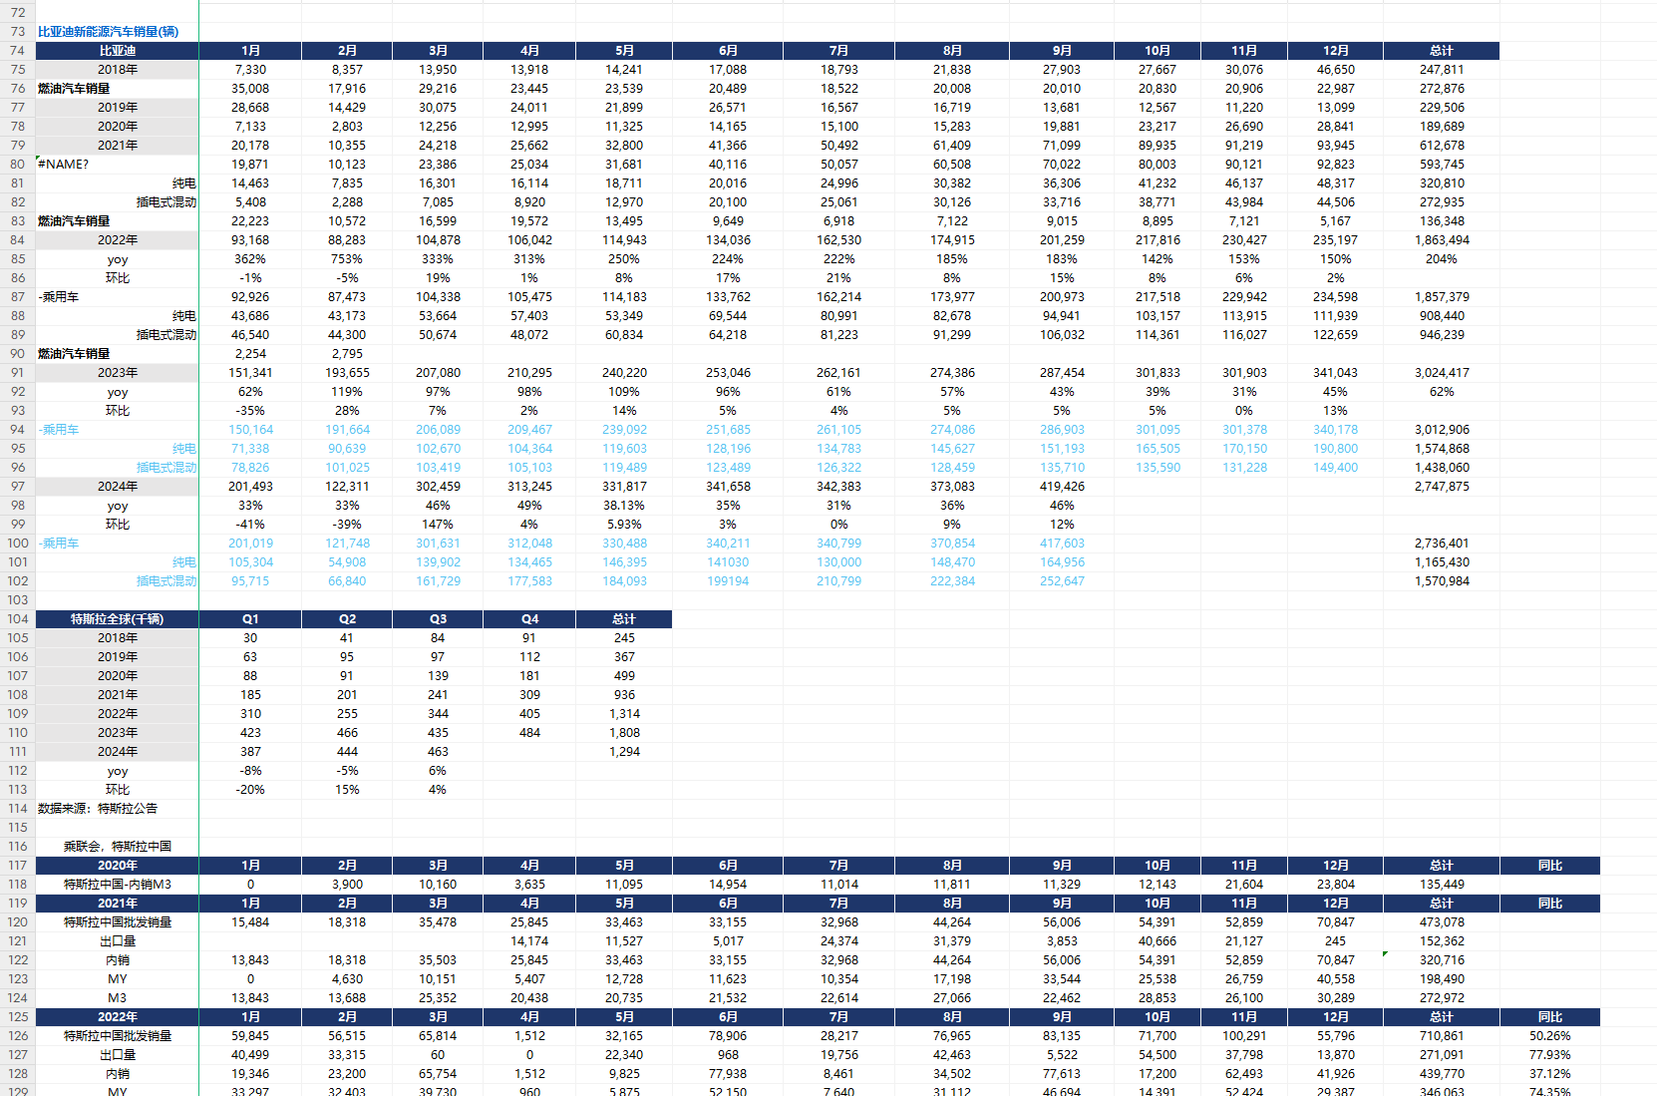Select the 总计 header beside Q4
Screen dimensions: 1657x1096
624,619
